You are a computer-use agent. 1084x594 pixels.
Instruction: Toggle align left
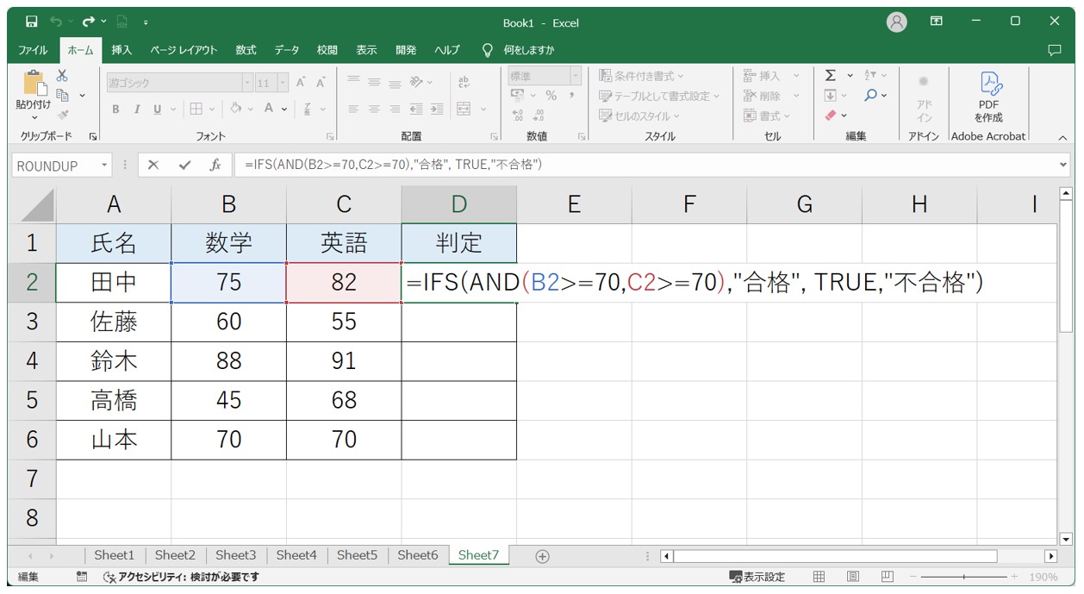click(353, 109)
